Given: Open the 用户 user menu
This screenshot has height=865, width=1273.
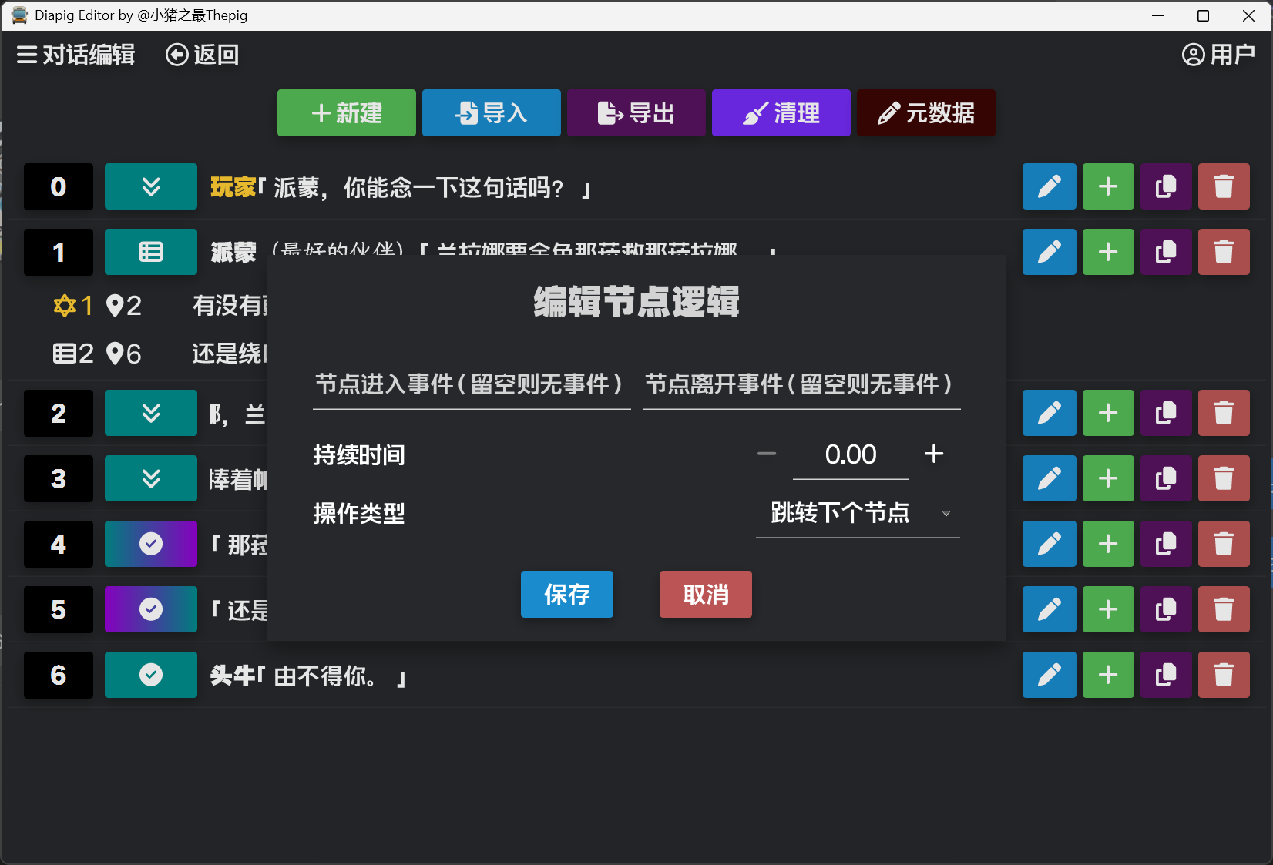Looking at the screenshot, I should pyautogui.click(x=1218, y=55).
